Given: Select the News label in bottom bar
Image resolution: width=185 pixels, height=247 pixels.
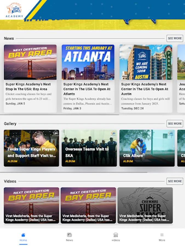Looking at the screenshot, I should click(69, 240).
